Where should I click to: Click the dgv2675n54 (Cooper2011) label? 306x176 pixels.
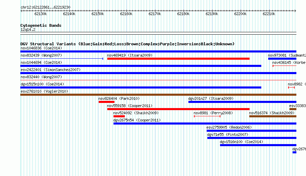(x=137, y=120)
